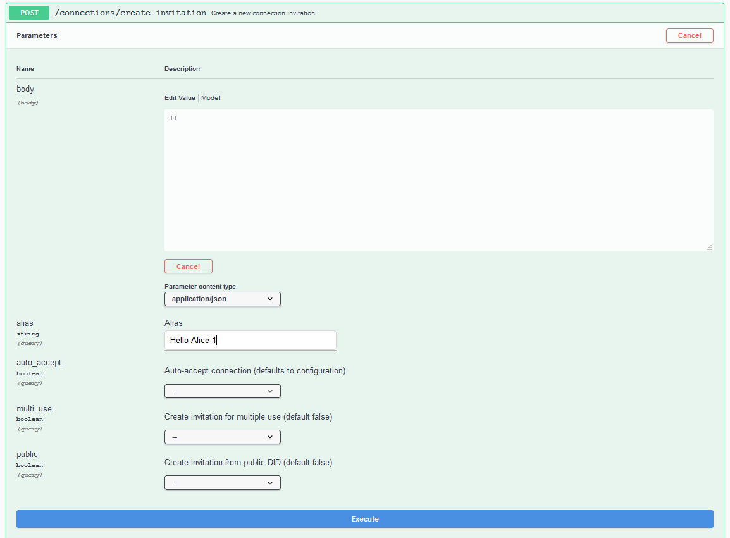Open the multi_use dropdown
This screenshot has height=538, width=730.
pos(222,437)
